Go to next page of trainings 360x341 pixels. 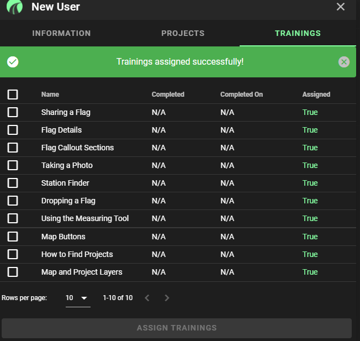click(x=167, y=298)
